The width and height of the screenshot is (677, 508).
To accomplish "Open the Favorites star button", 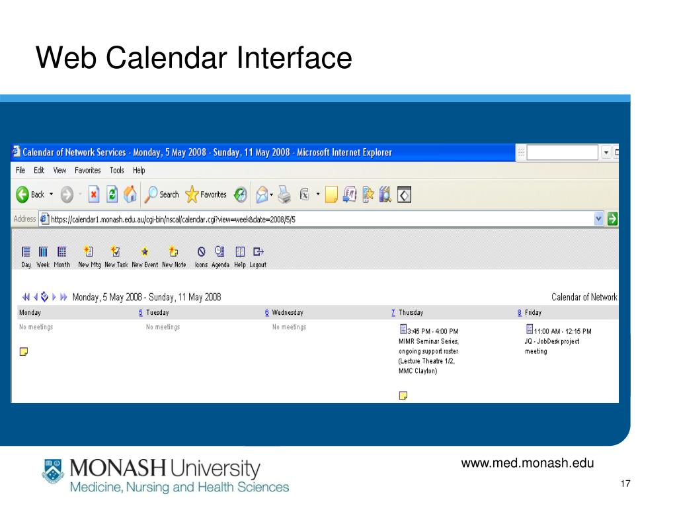I will tap(206, 194).
